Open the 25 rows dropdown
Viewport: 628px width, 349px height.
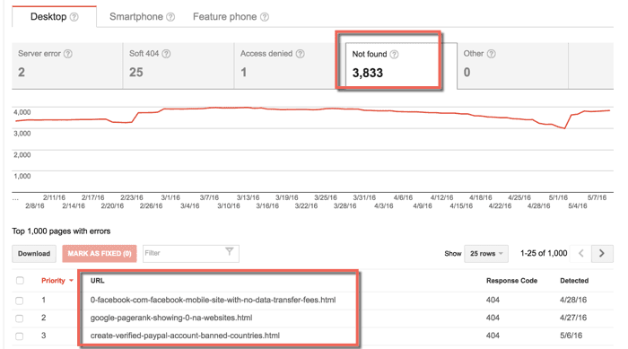[x=486, y=254]
